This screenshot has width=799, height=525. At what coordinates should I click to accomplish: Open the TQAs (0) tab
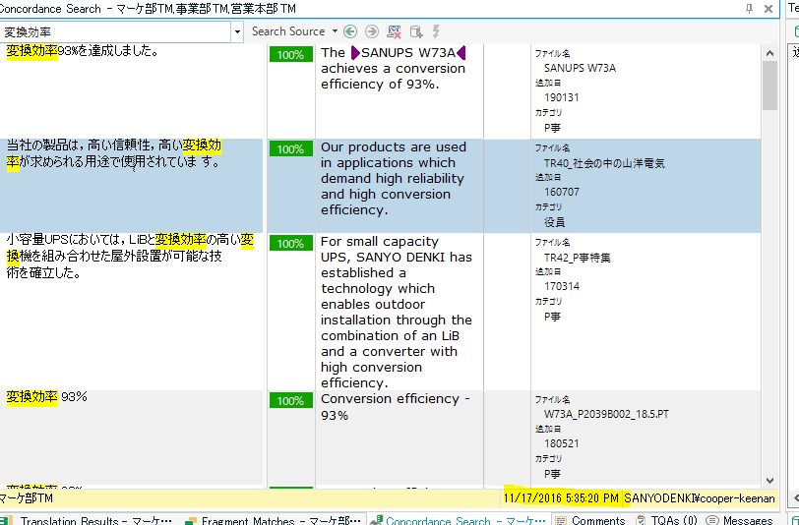(667, 520)
